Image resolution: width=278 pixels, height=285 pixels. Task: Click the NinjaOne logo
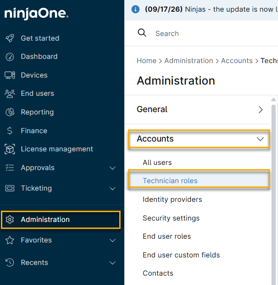tap(36, 13)
